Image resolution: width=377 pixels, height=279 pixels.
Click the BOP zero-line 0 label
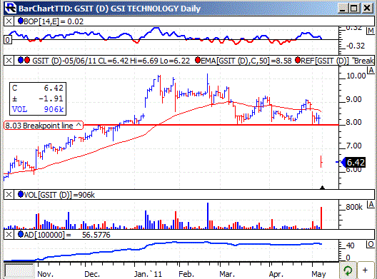[7, 40]
